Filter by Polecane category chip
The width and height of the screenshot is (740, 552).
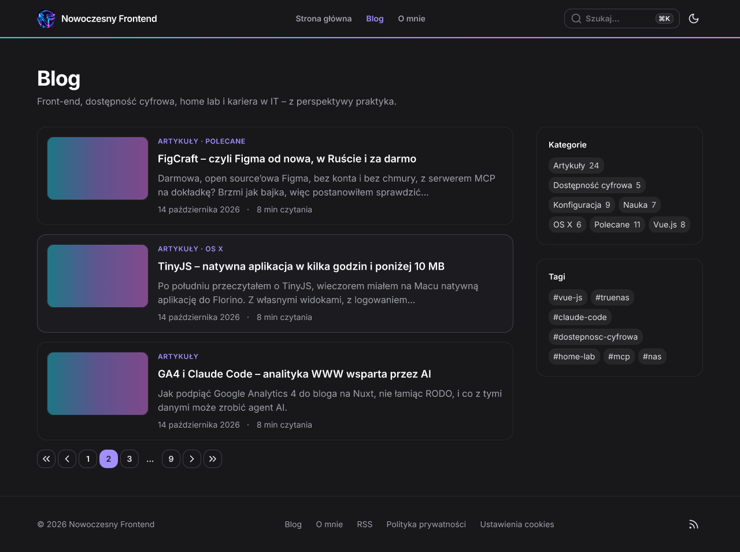(x=617, y=225)
